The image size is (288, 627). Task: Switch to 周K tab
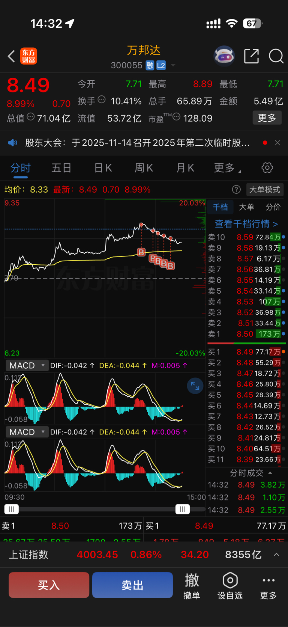144,168
